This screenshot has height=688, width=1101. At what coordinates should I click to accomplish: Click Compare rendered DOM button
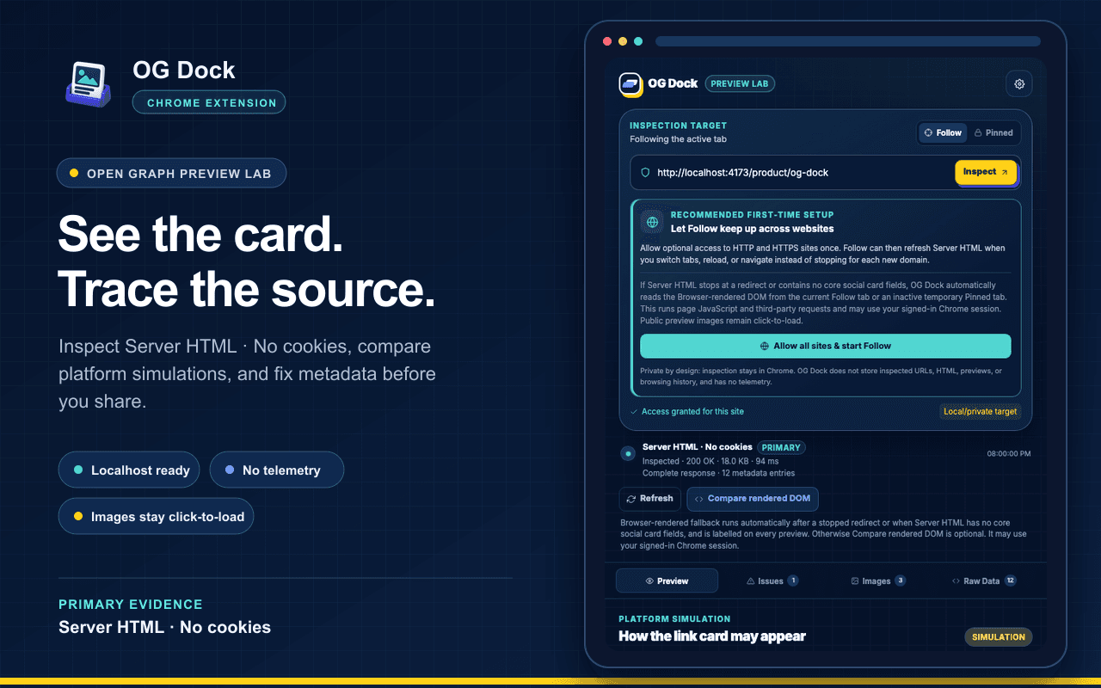[x=753, y=499]
